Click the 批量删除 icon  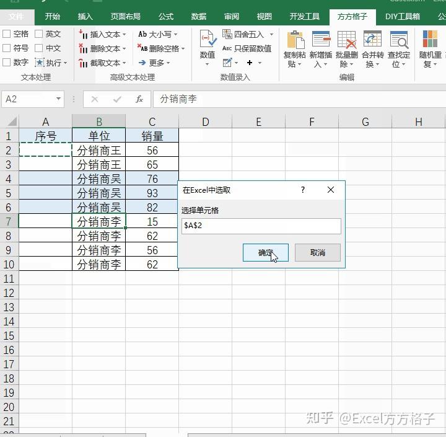[347, 39]
